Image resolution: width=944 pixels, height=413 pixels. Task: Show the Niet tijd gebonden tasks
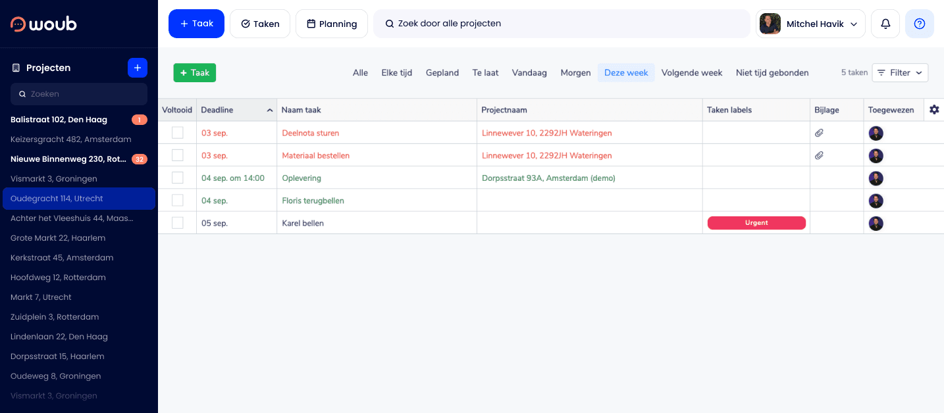(772, 73)
